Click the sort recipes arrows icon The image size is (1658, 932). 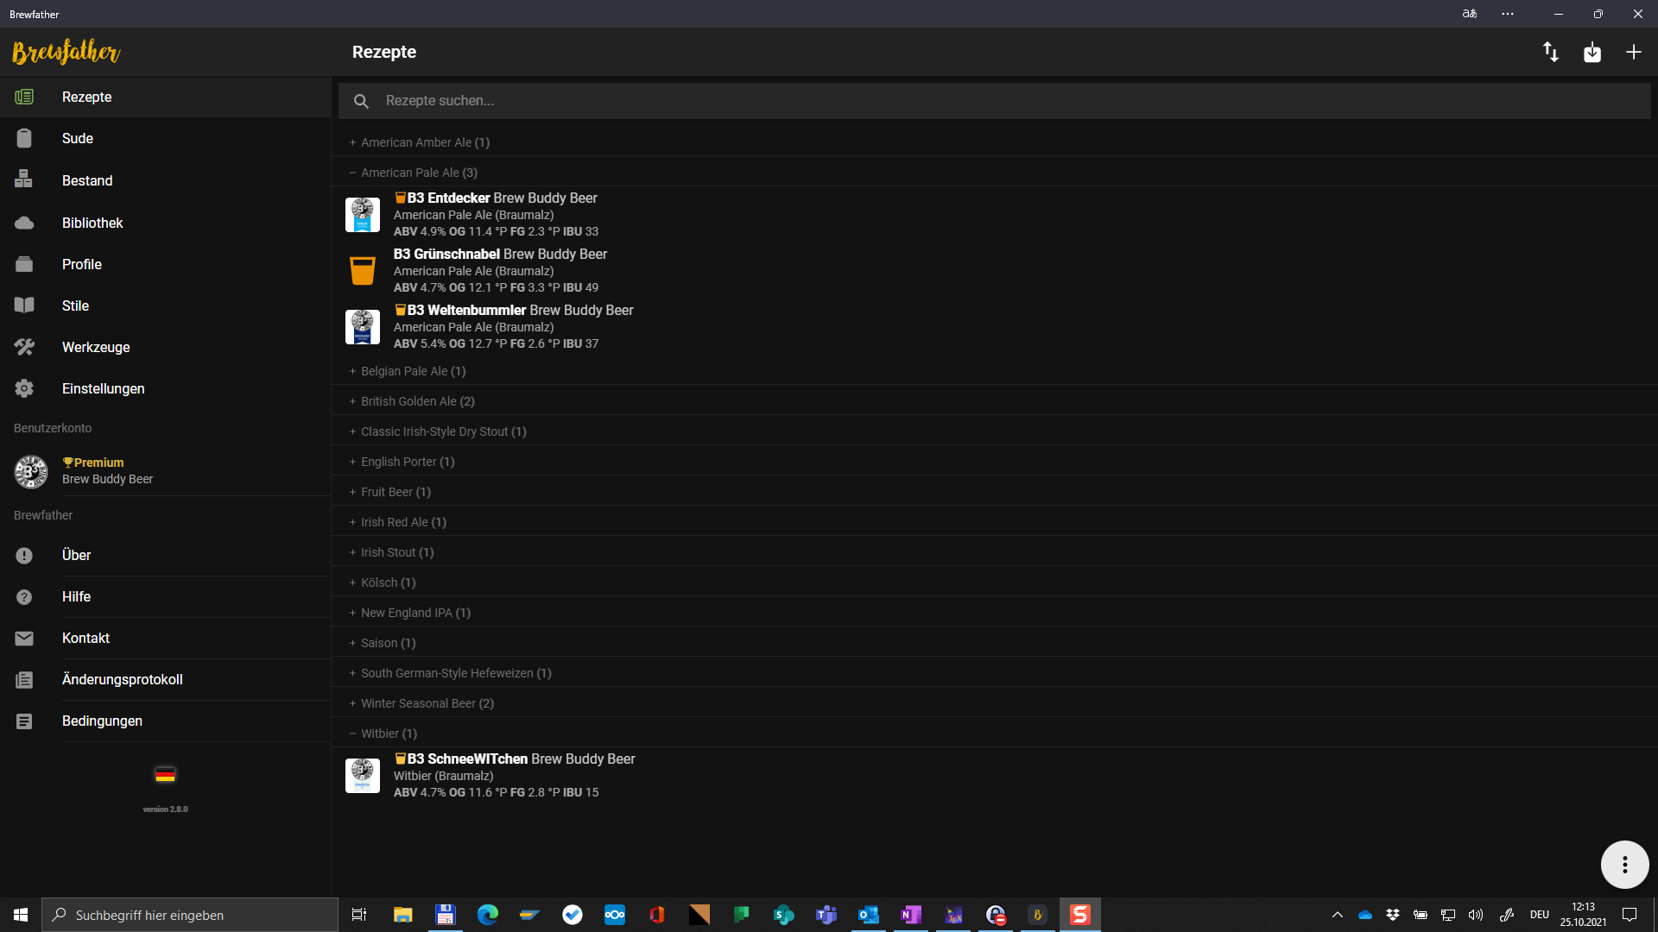click(1551, 53)
